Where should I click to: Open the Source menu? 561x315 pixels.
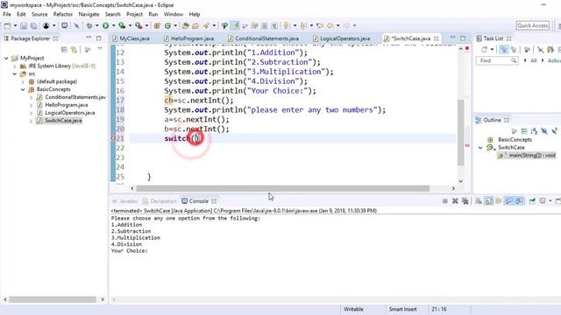39,14
